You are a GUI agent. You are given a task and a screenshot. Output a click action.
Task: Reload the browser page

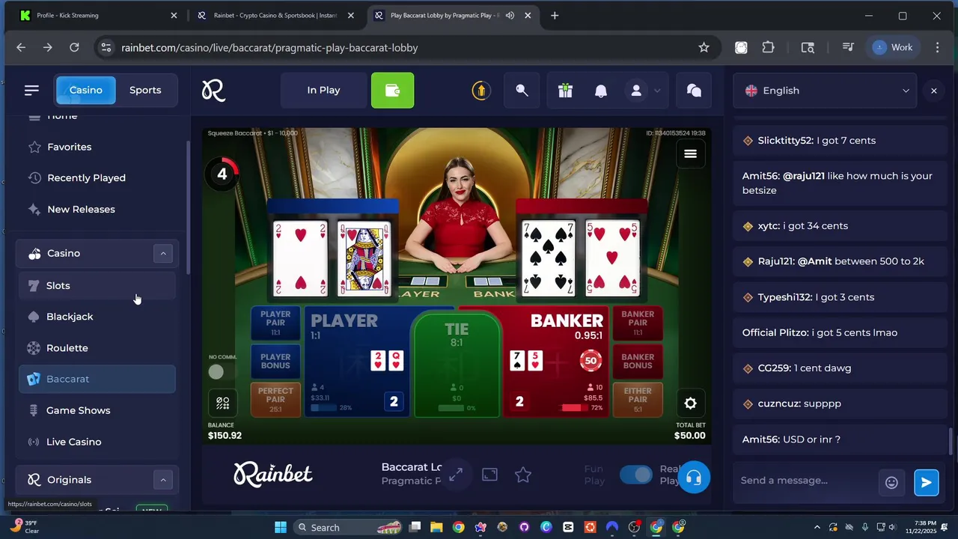pos(74,47)
